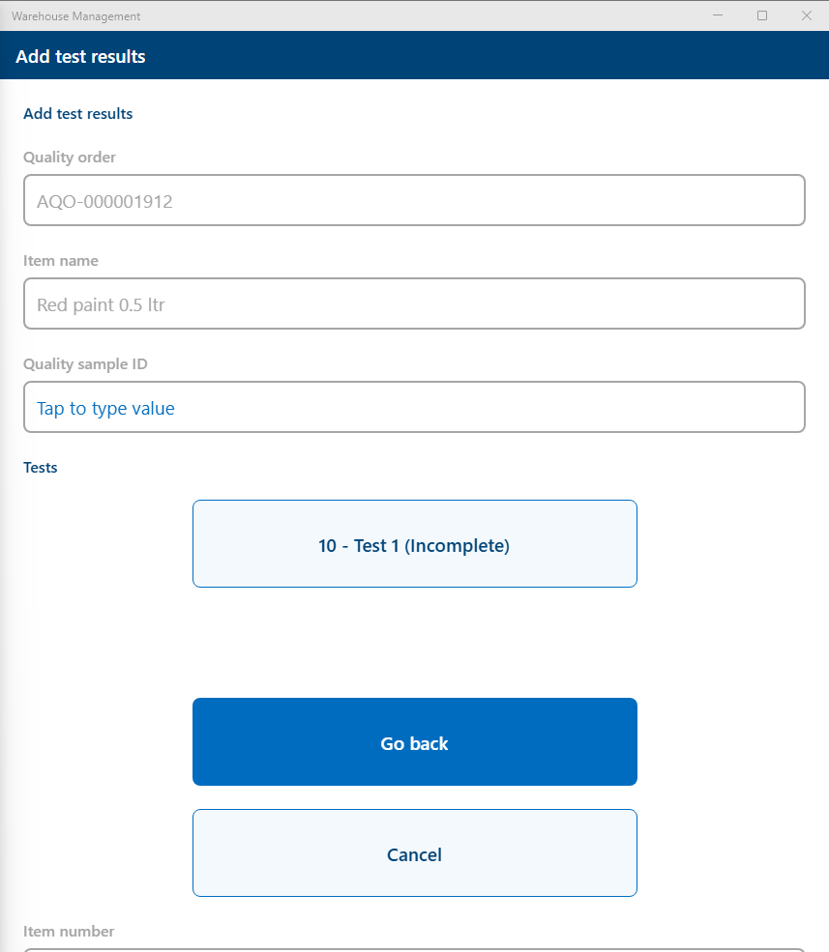Click the white Add test results header title
The image size is (829, 952).
point(80,56)
